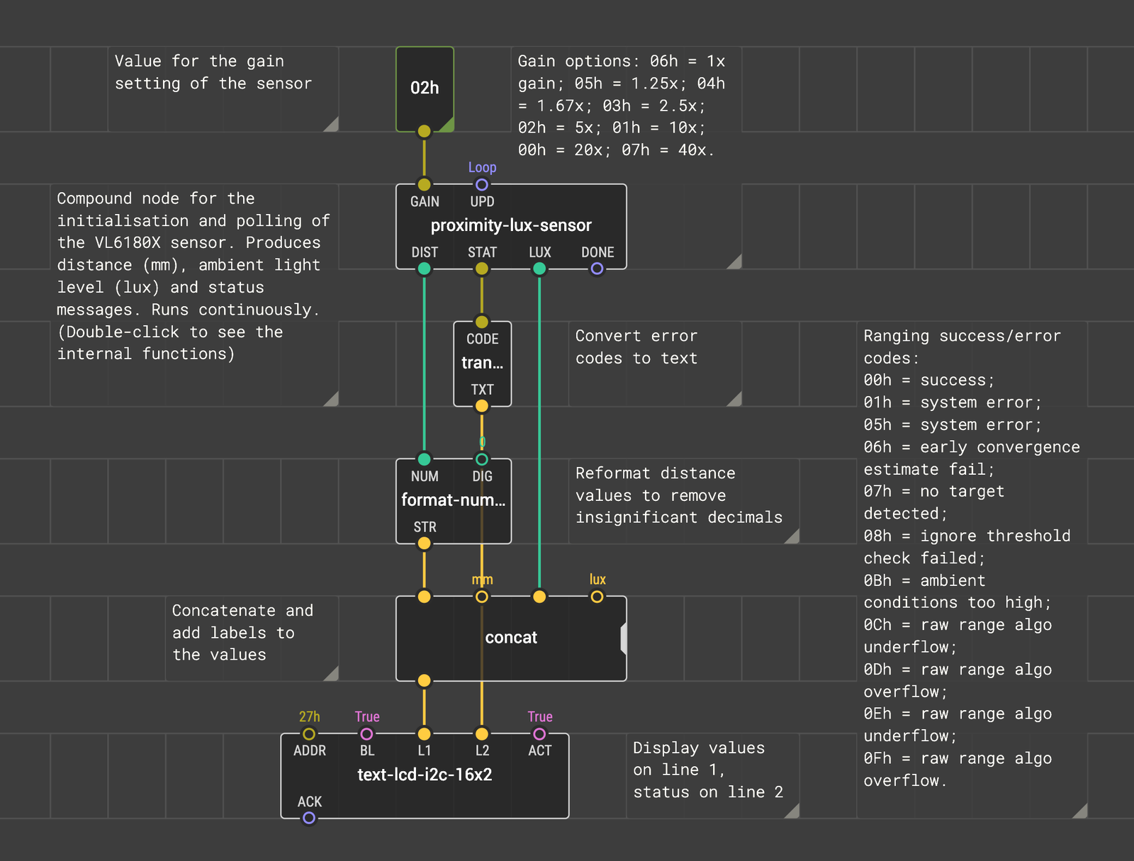Click the first input pin of concat
The width and height of the screenshot is (1134, 861).
point(424,597)
